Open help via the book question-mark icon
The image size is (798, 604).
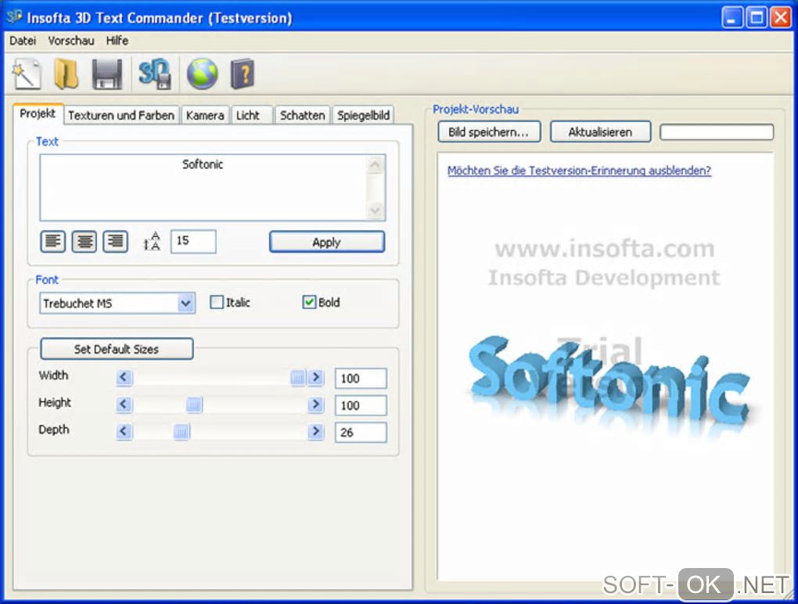pyautogui.click(x=243, y=74)
